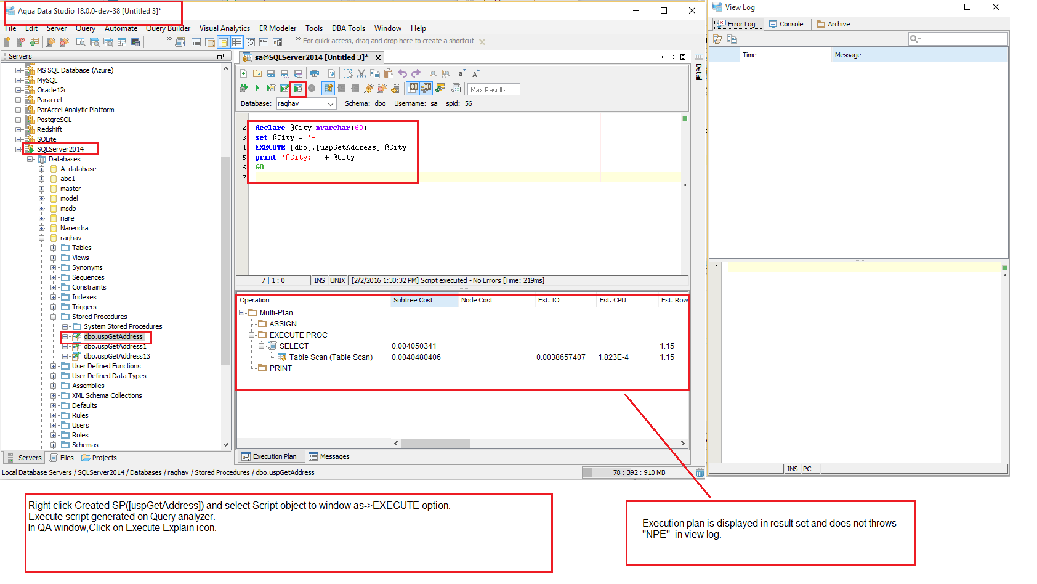Open the Database dropdown showing raghav

(x=306, y=104)
